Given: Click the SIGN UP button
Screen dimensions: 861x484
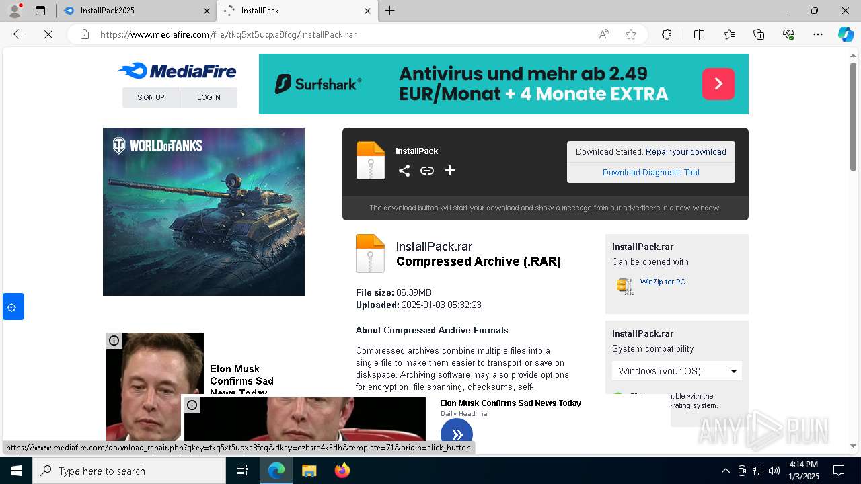Looking at the screenshot, I should click(151, 97).
